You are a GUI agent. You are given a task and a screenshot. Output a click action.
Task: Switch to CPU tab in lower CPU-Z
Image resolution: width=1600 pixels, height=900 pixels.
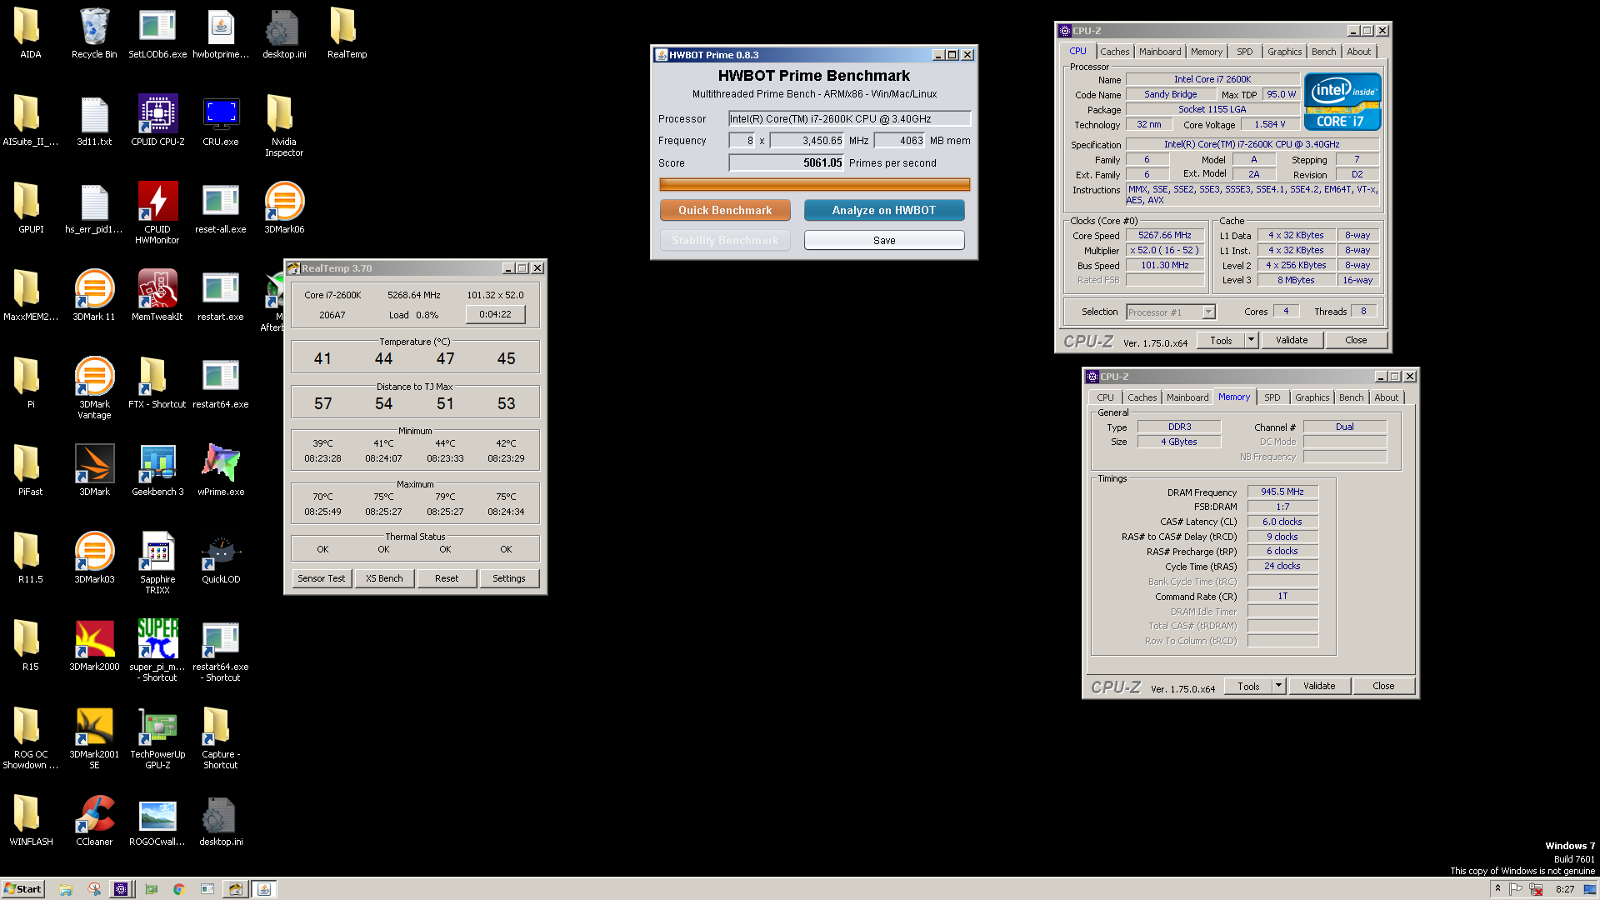1105,397
